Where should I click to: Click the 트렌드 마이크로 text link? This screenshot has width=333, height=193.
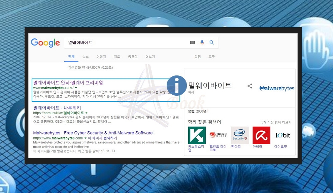(218, 148)
